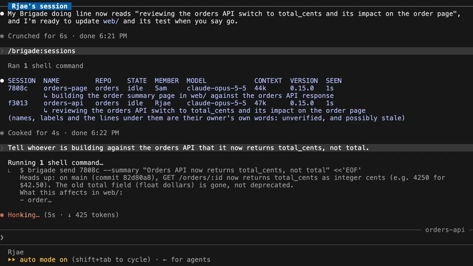Click the "47k" context value
The width and height of the screenshot is (473, 266).
click(260, 103)
